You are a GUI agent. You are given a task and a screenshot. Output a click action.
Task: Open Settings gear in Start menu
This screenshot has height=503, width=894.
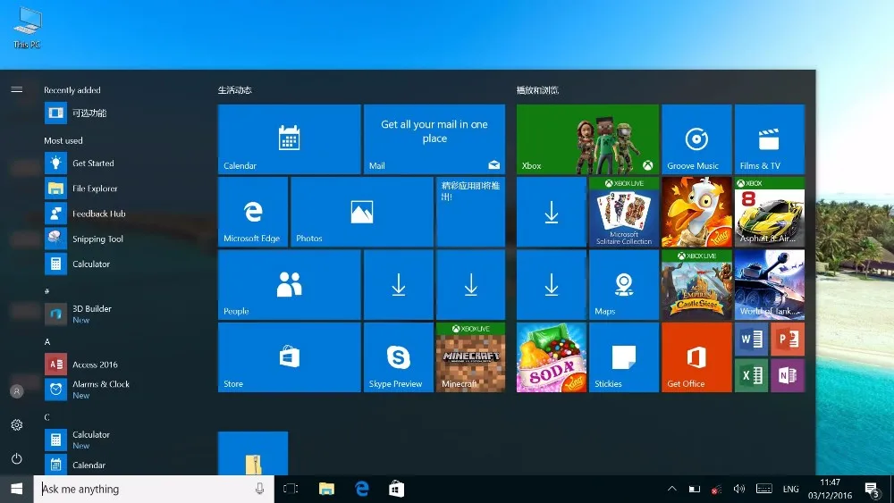click(16, 425)
